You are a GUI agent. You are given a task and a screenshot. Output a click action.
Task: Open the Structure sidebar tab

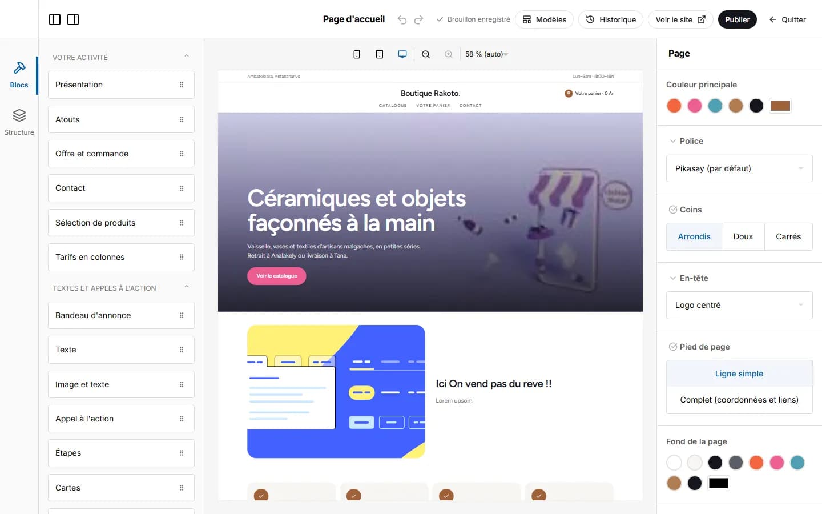[x=19, y=122]
